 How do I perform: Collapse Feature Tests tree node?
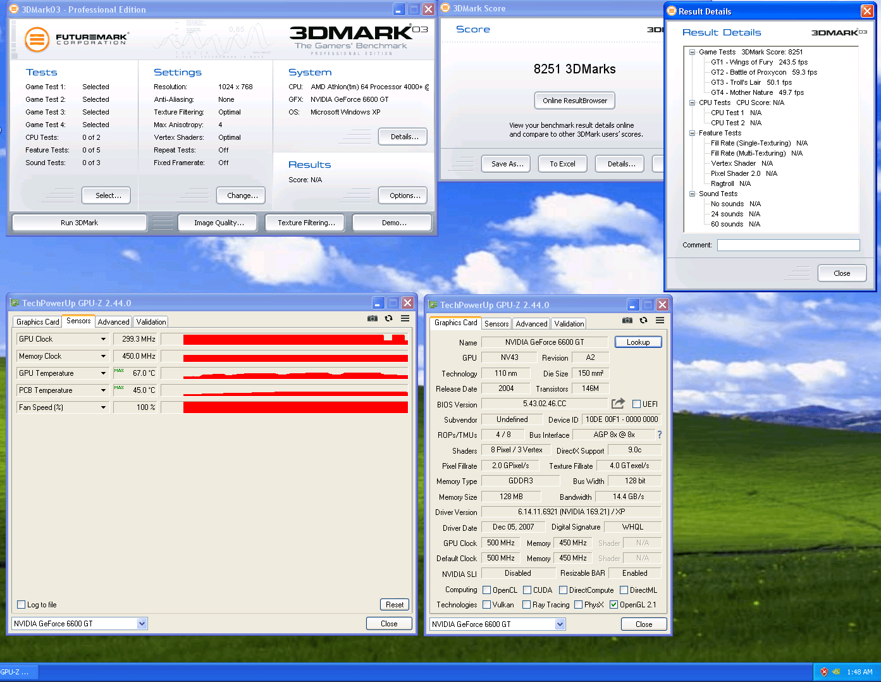point(693,133)
